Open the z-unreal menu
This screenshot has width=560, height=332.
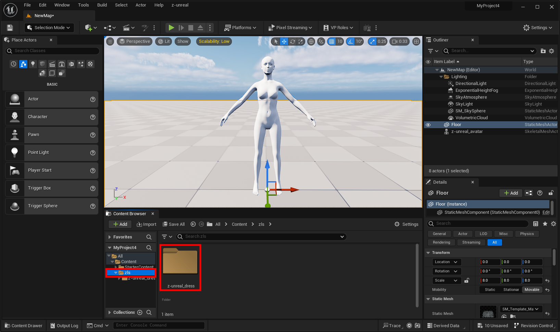180,5
